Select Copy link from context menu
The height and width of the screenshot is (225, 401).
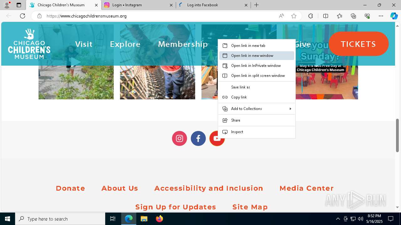click(x=257, y=97)
